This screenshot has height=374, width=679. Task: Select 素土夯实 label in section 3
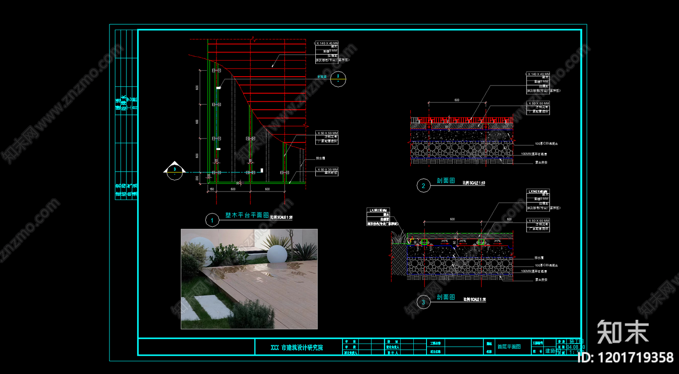tap(541, 280)
